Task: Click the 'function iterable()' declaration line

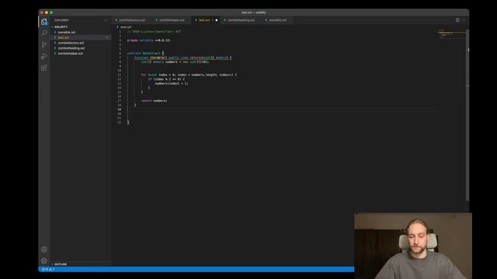Action: 183,57
